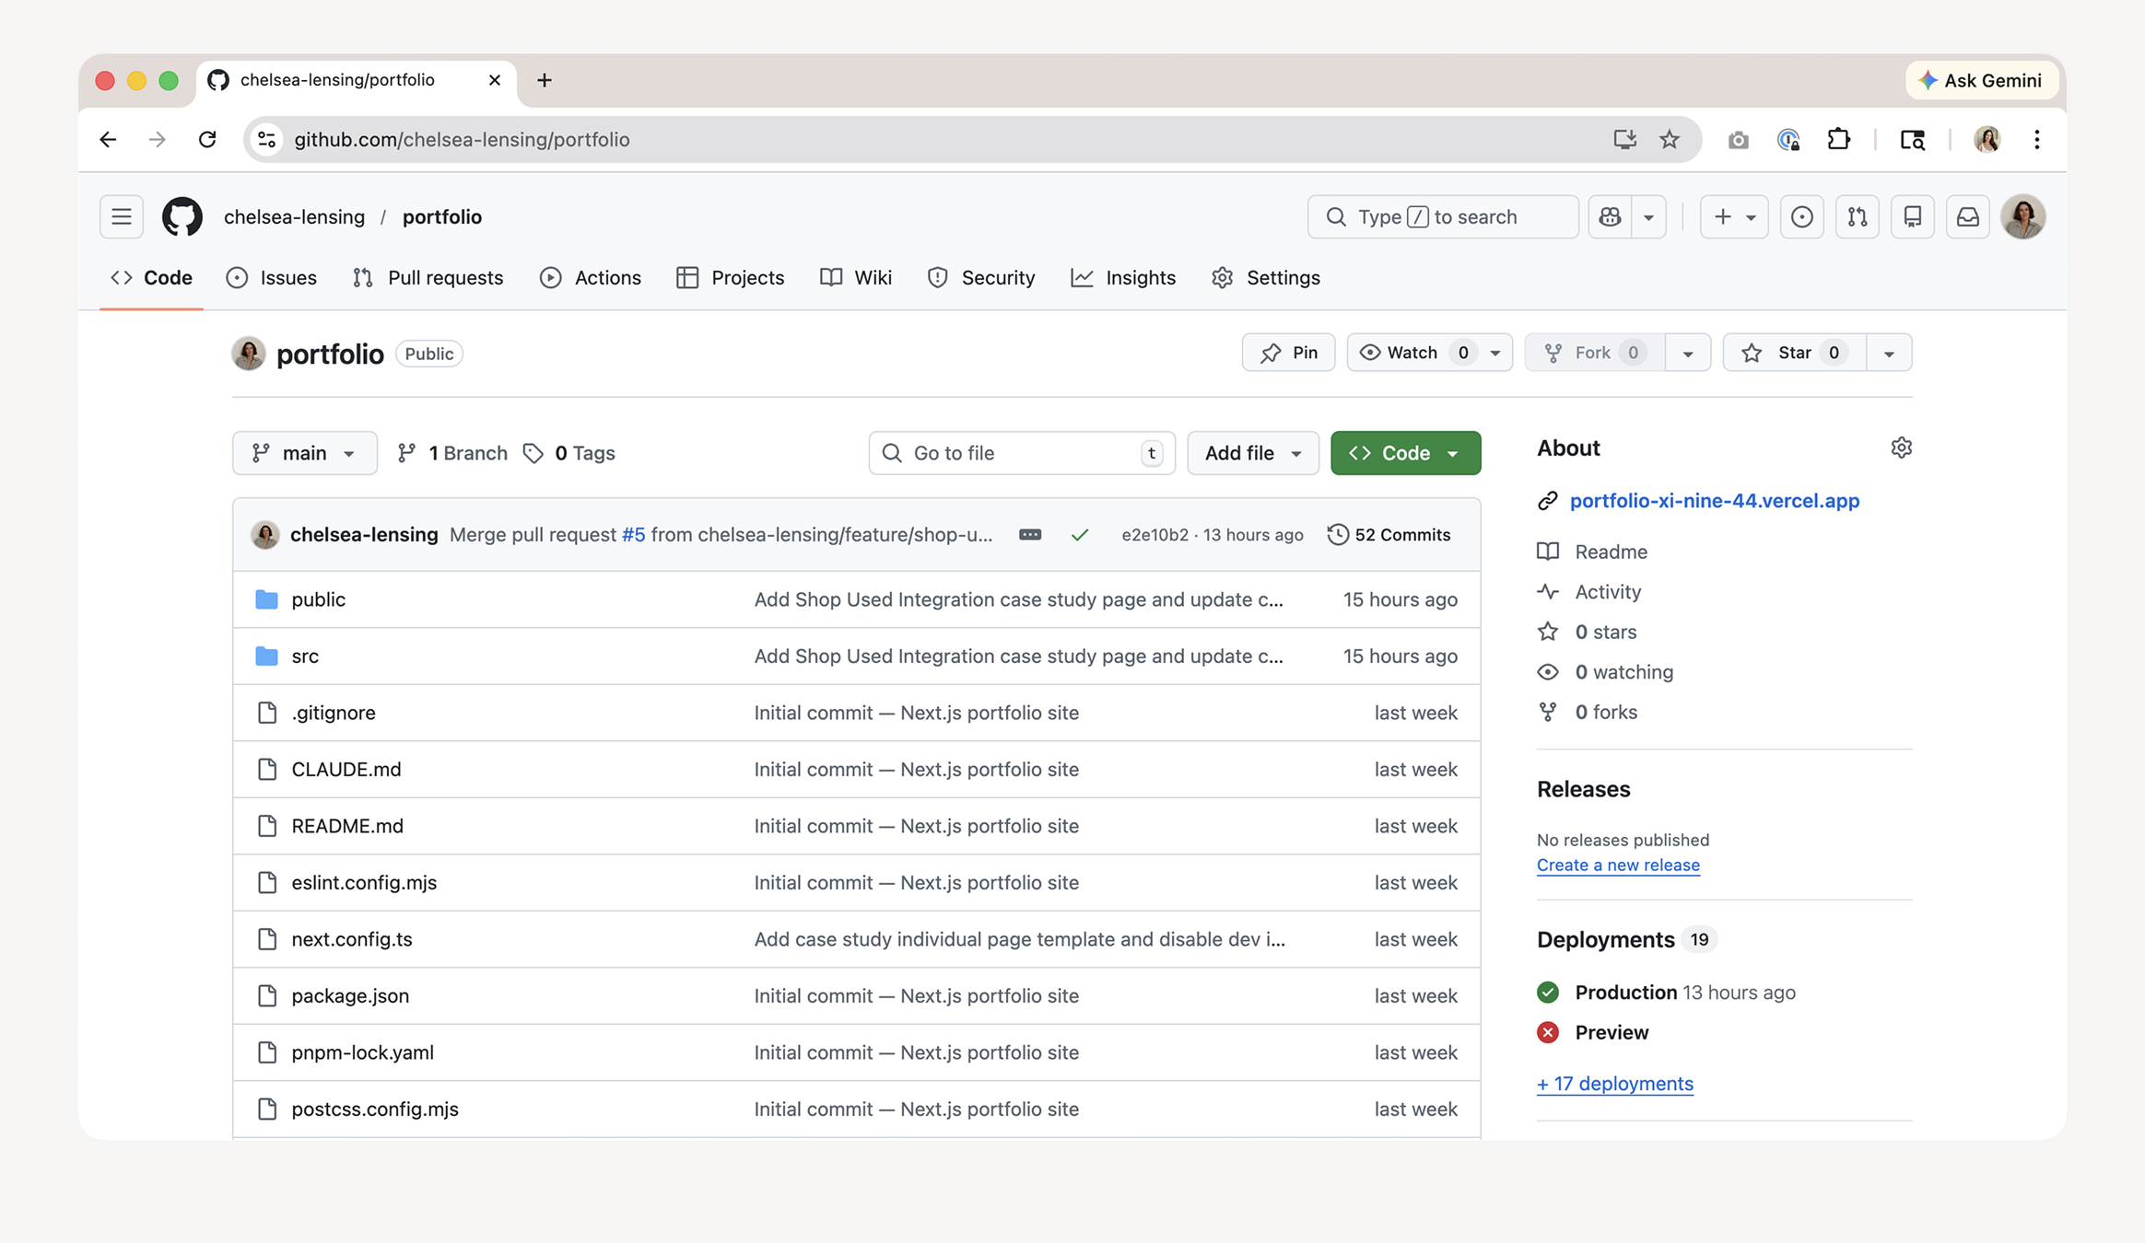This screenshot has width=2145, height=1243.
Task: Edit About details with the gear icon
Action: click(1901, 447)
